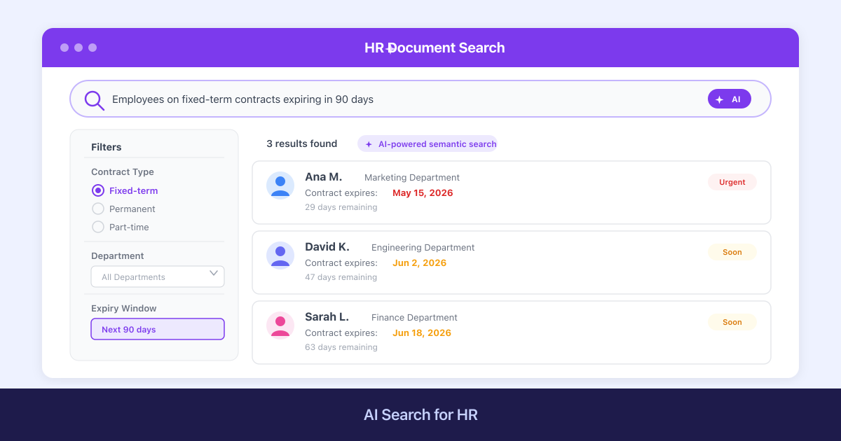Select the Permanent contract type
The width and height of the screenshot is (841, 441).
pos(98,209)
